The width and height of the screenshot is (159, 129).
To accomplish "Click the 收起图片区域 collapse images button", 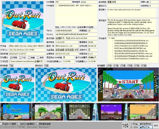I will click(125, 125).
